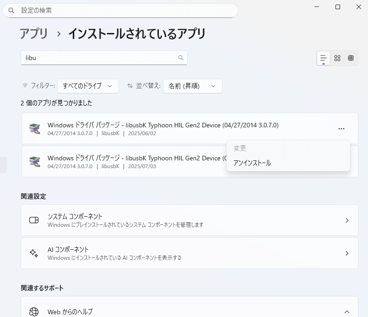Open the three-dot menu for the first driver package

(341, 128)
